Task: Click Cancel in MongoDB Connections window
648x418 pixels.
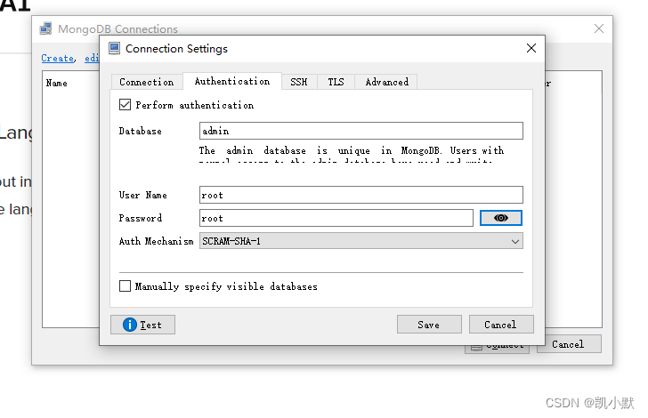Action: point(569,344)
